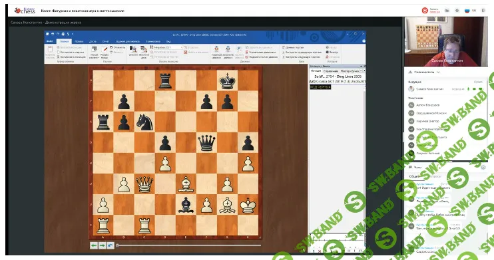Click the black rook on d8
This screenshot has width=494, height=260.
(x=165, y=80)
